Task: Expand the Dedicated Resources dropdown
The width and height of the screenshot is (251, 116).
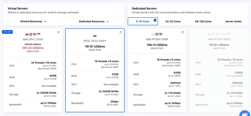Action: (x=94, y=21)
